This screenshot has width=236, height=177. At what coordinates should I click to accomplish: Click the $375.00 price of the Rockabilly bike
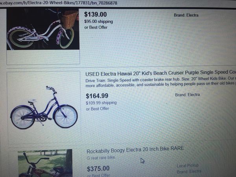[x=98, y=169]
